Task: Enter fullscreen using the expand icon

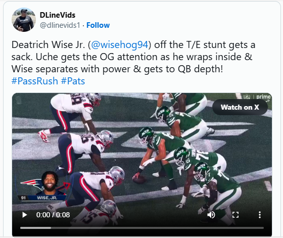Action: pos(235,215)
